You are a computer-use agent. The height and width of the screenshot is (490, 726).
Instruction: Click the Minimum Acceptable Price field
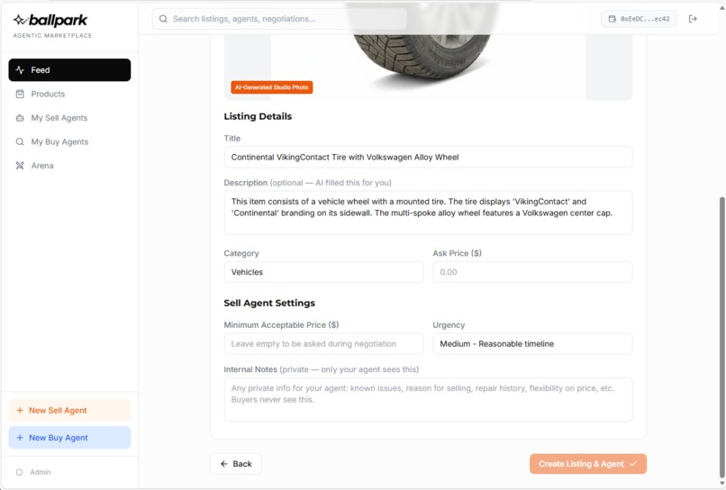[323, 344]
